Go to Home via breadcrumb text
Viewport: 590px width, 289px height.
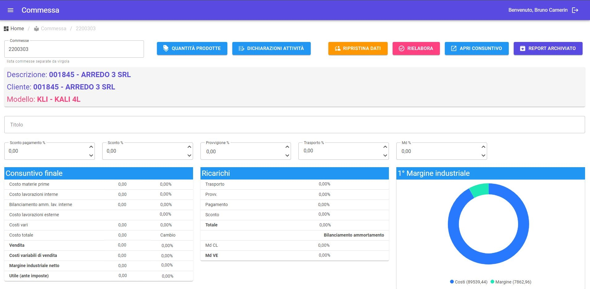[17, 29]
